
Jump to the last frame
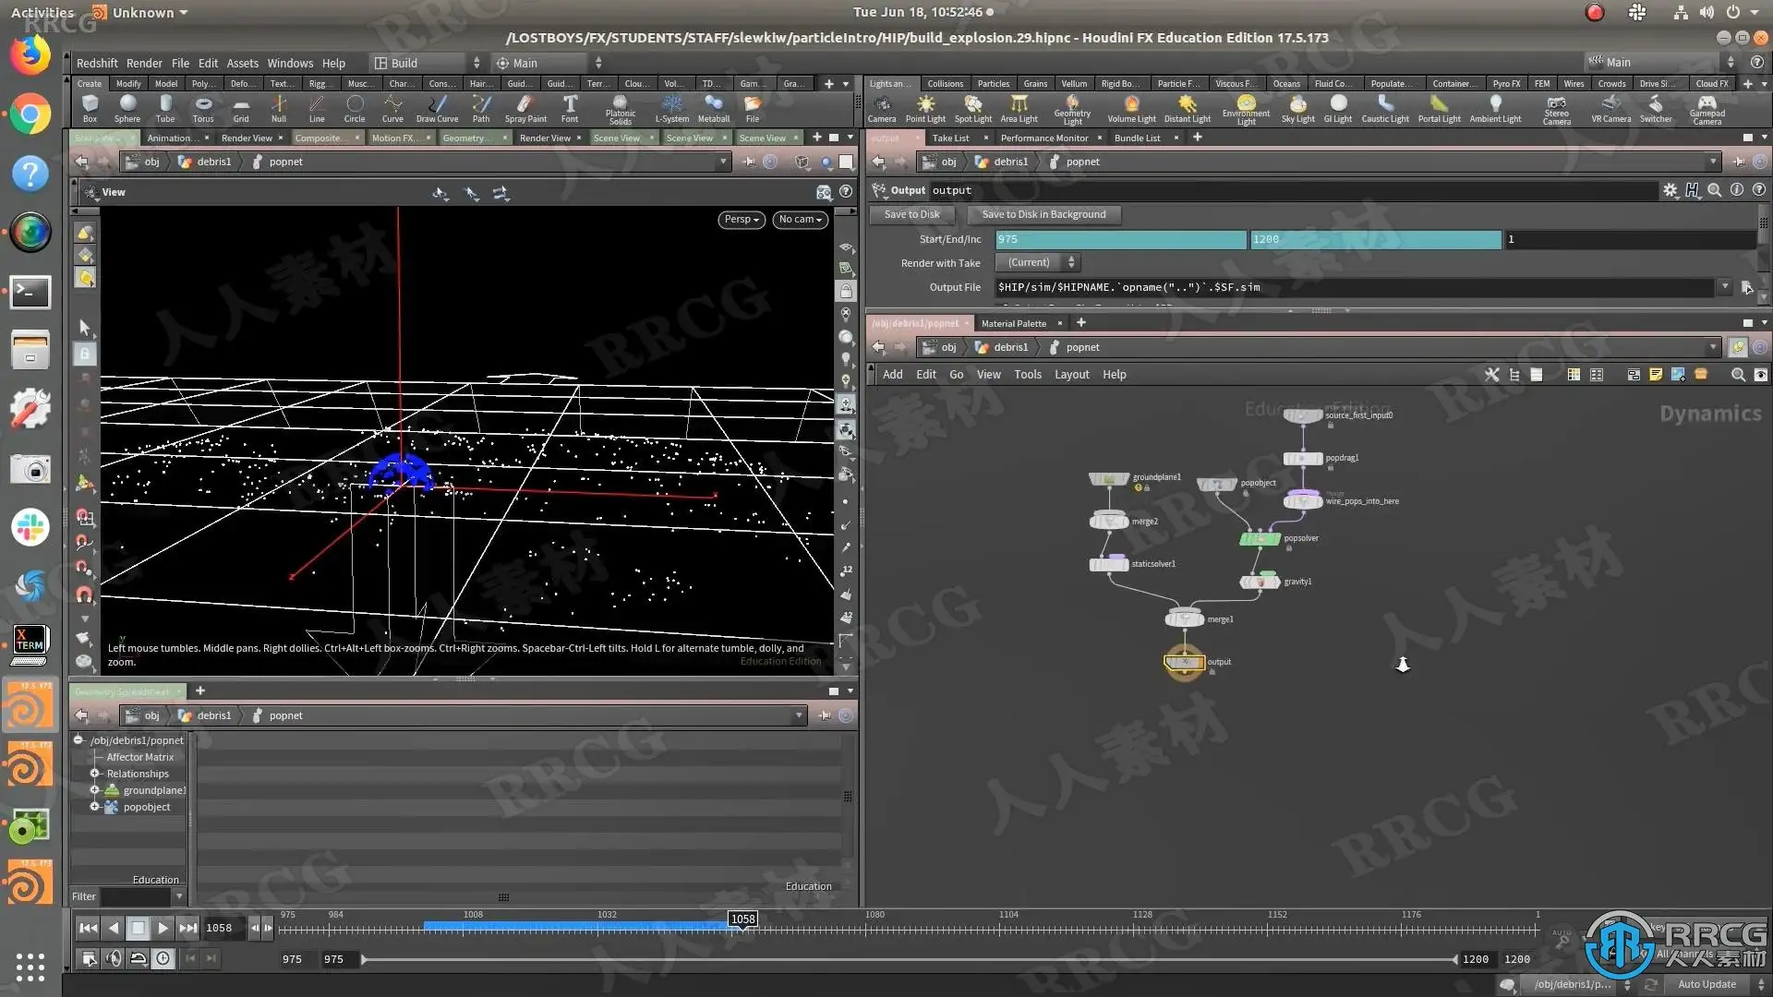(x=187, y=928)
